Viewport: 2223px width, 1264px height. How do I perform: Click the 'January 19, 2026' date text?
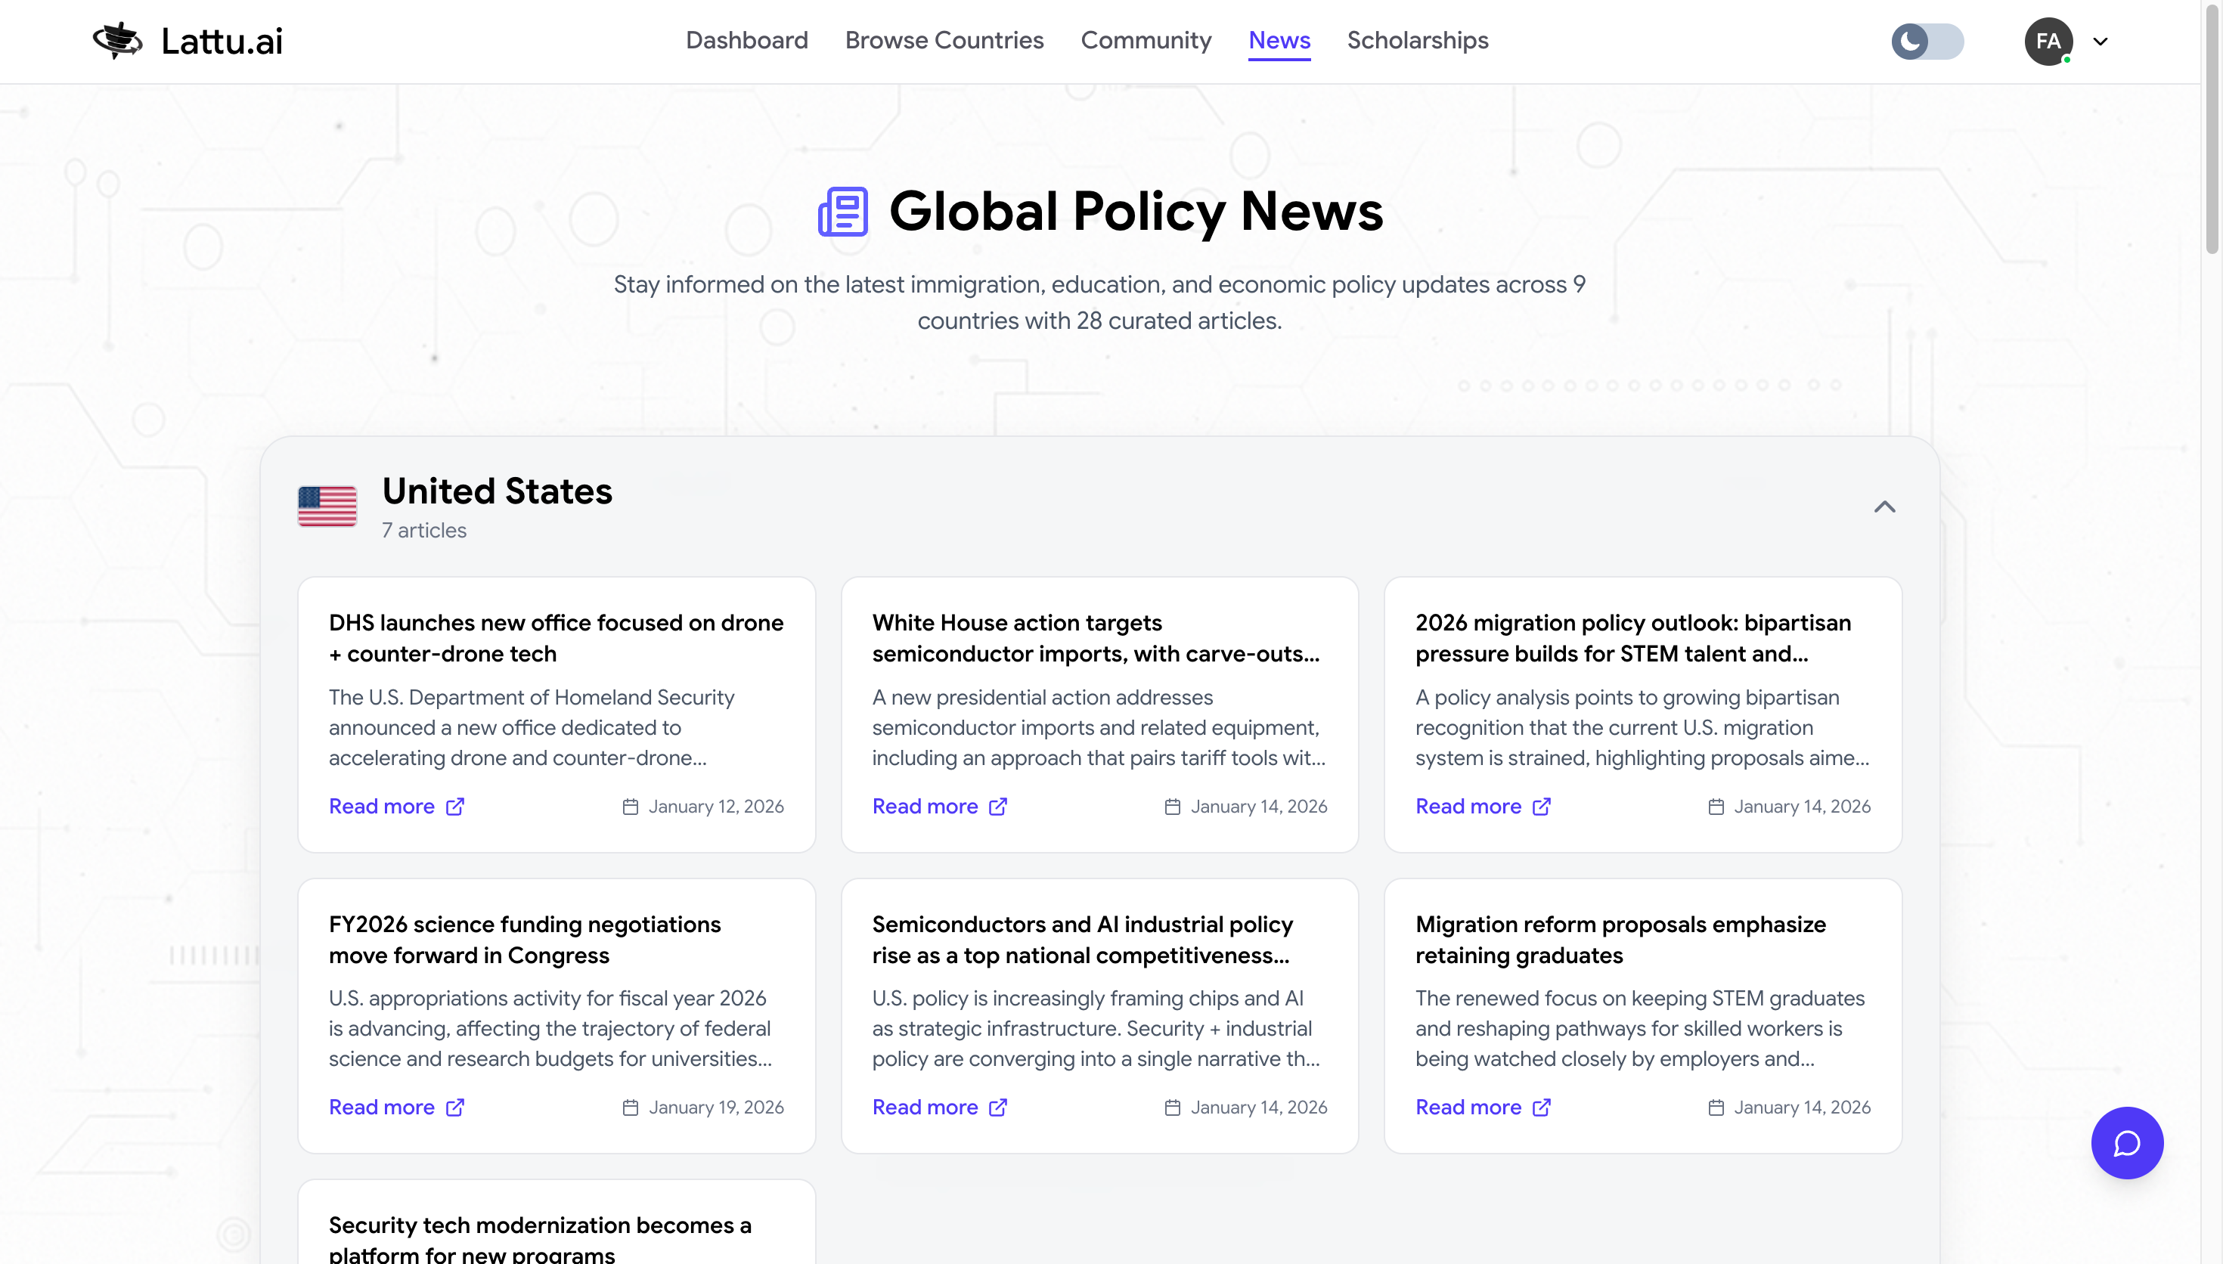pyautogui.click(x=715, y=1107)
